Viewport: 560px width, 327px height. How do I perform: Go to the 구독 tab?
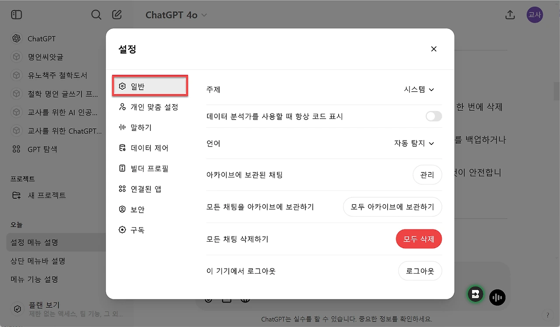click(150, 230)
